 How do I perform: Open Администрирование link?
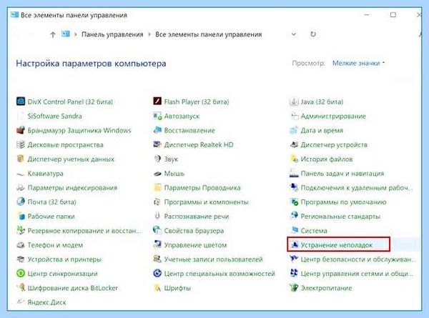(333, 116)
